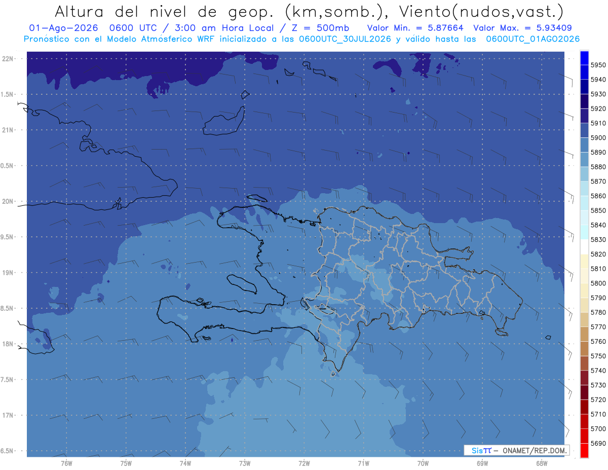Click the legend value 5950
The width and height of the screenshot is (608, 470).
[598, 65]
